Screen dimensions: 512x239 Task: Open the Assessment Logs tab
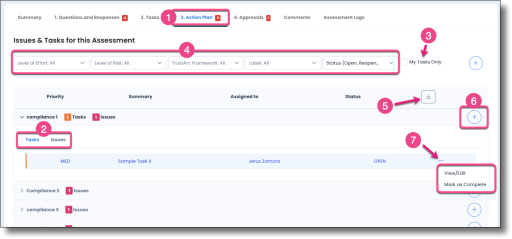[x=344, y=17]
